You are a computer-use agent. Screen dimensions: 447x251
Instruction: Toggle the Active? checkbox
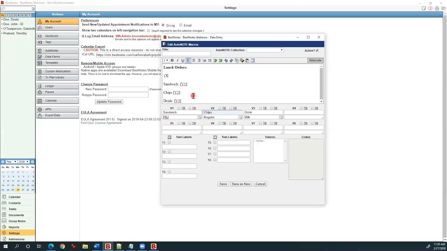(x=317, y=51)
